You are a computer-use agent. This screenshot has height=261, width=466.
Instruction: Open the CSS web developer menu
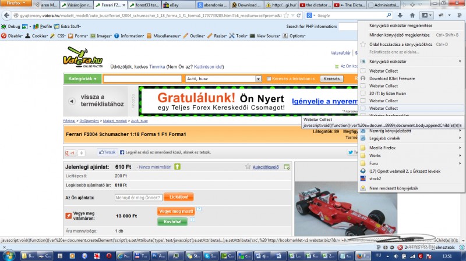coord(58,36)
